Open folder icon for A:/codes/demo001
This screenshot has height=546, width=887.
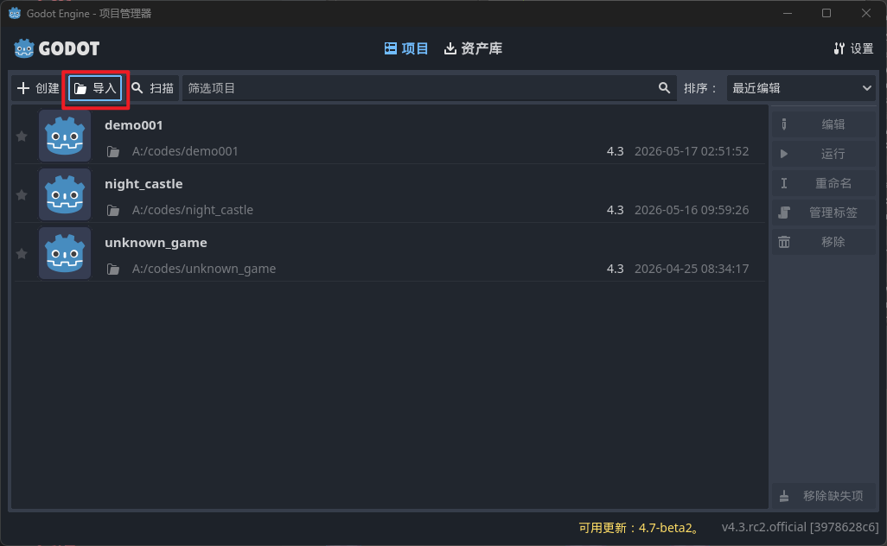(x=113, y=151)
